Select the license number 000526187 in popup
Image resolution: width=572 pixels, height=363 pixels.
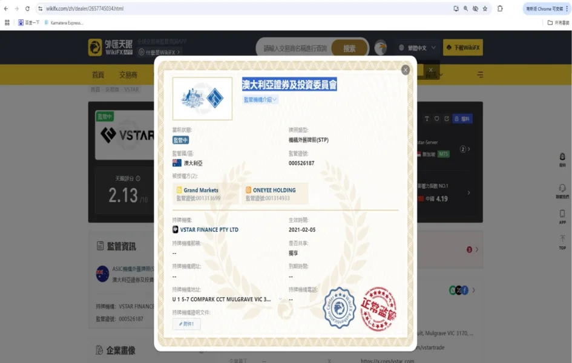(301, 163)
